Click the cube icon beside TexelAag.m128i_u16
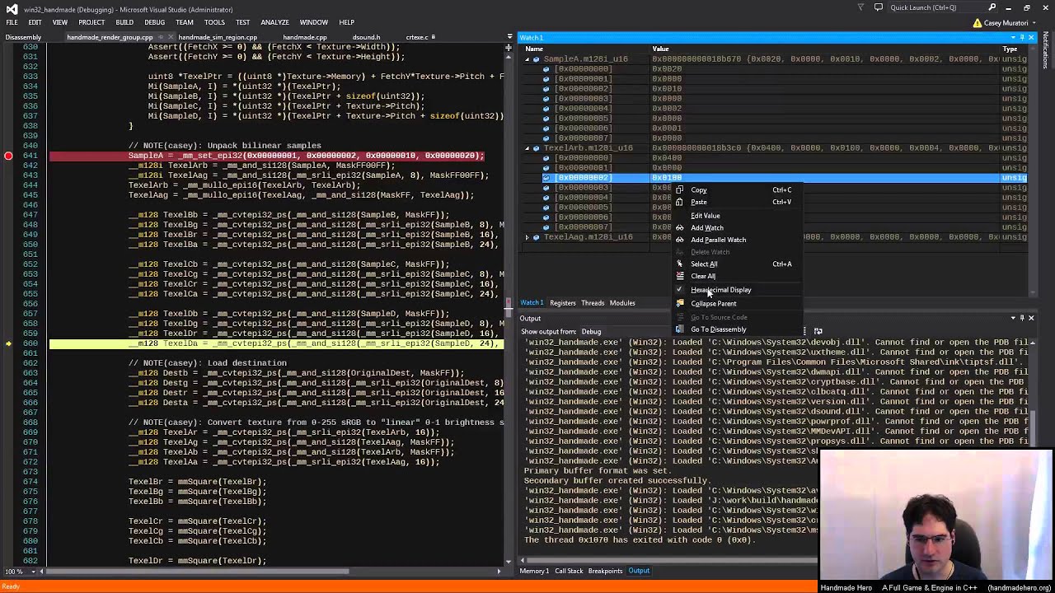This screenshot has width=1055, height=593. pos(537,237)
